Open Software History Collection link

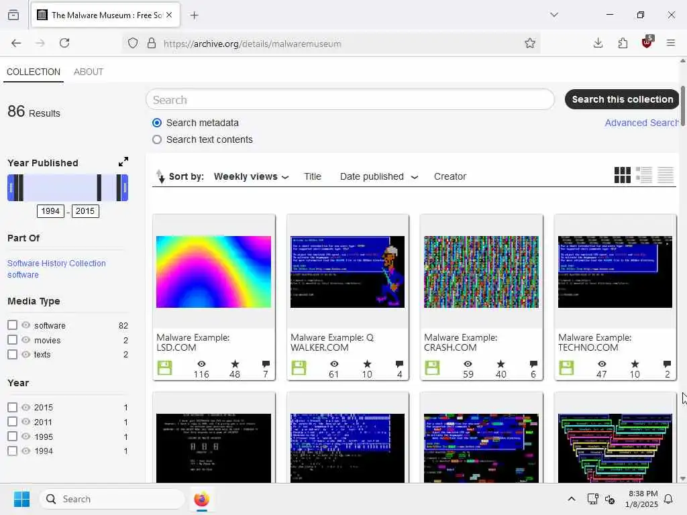56,263
